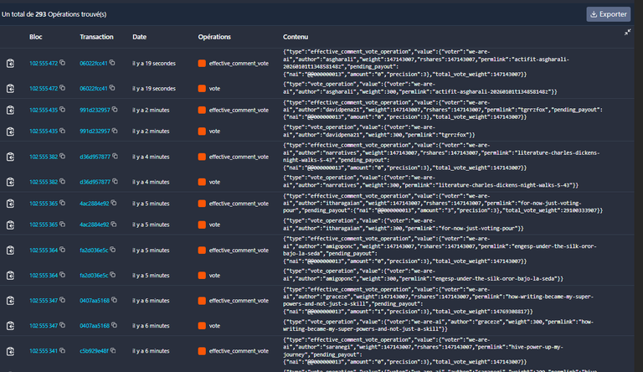Click the Date column header

pos(139,38)
